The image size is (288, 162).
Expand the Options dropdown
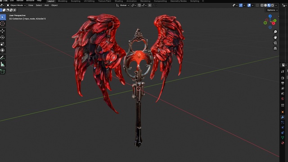tap(272, 10)
